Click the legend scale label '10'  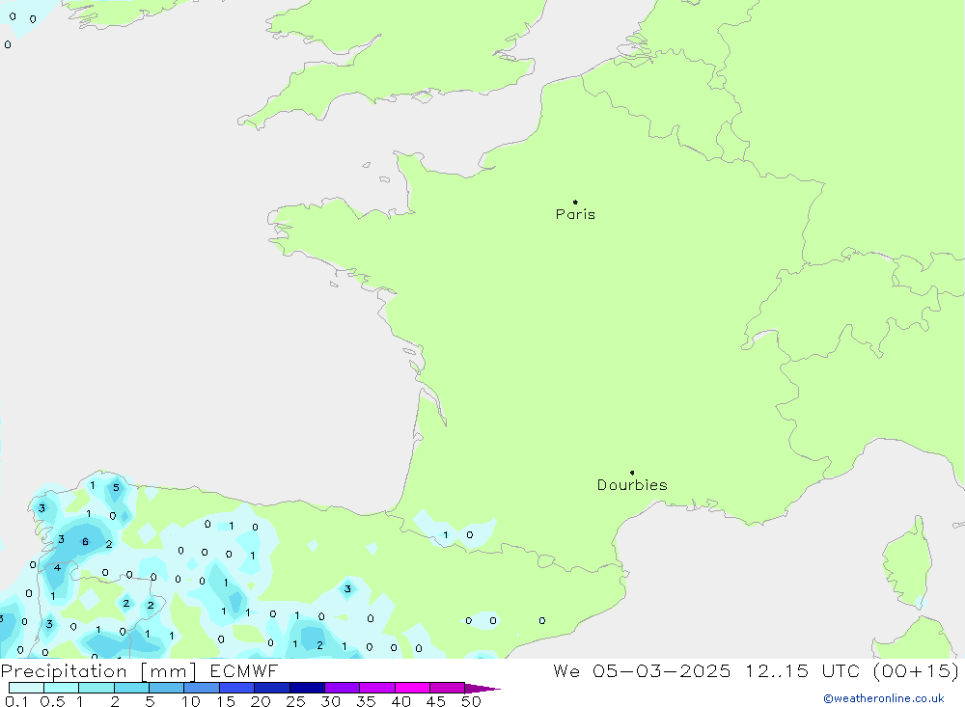click(x=191, y=701)
